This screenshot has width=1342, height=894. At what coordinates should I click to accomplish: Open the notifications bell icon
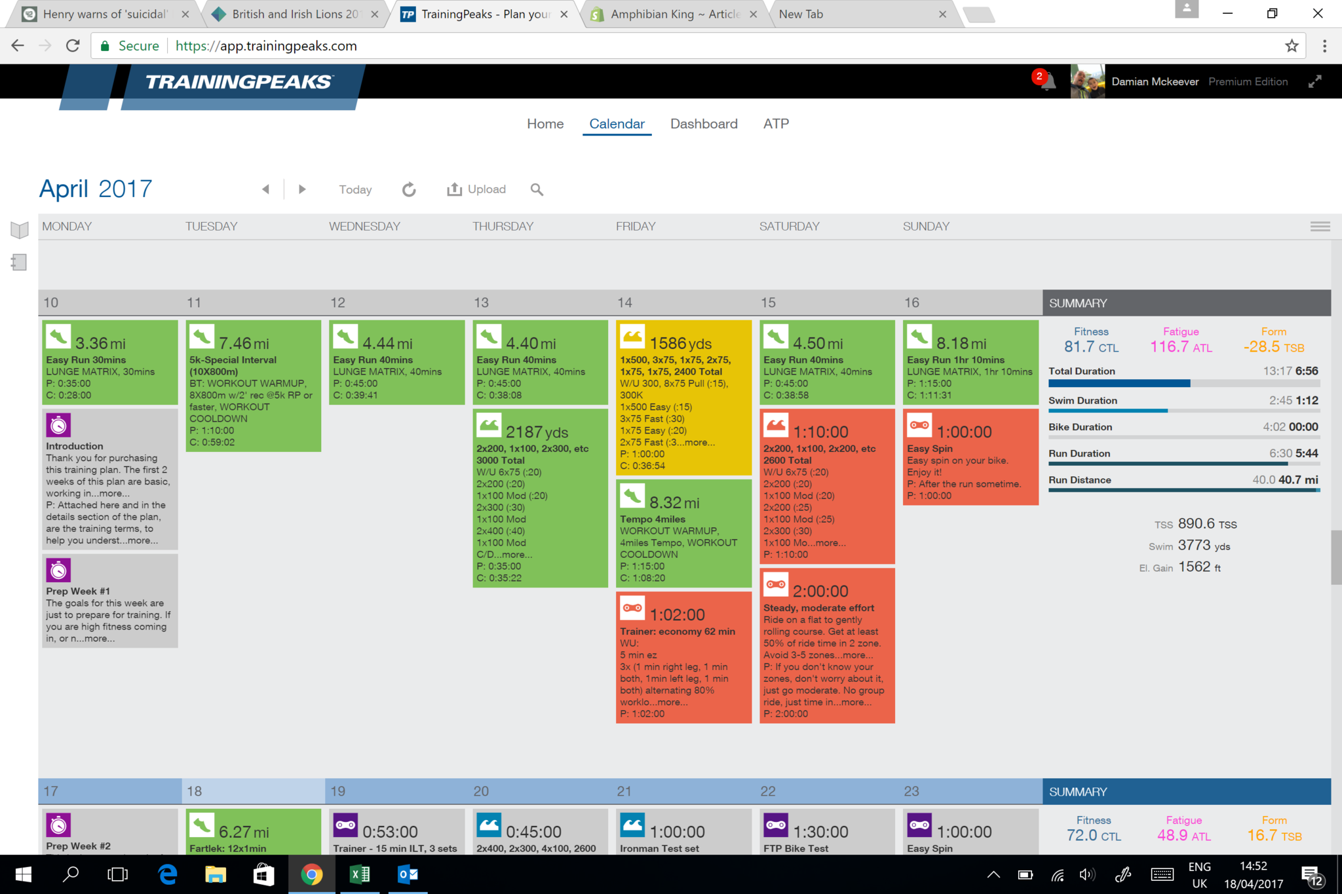click(x=1047, y=83)
